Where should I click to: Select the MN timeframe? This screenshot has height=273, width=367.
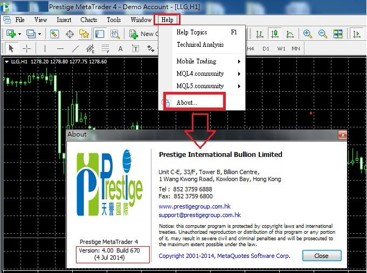(296, 48)
